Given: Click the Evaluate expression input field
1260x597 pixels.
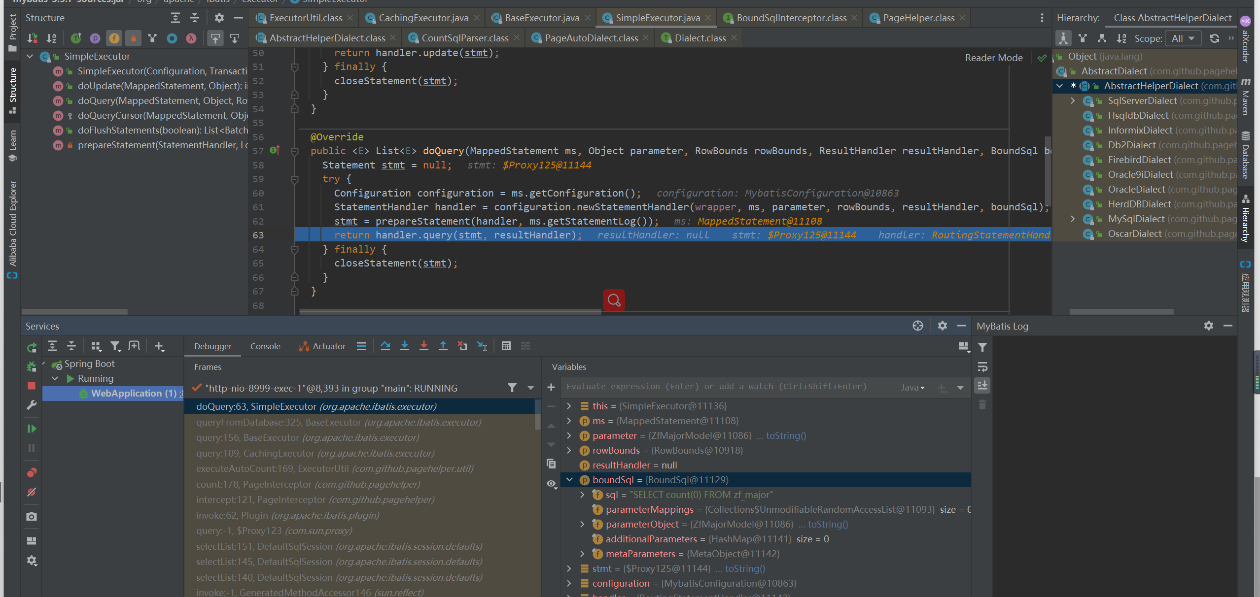Looking at the screenshot, I should tap(715, 387).
